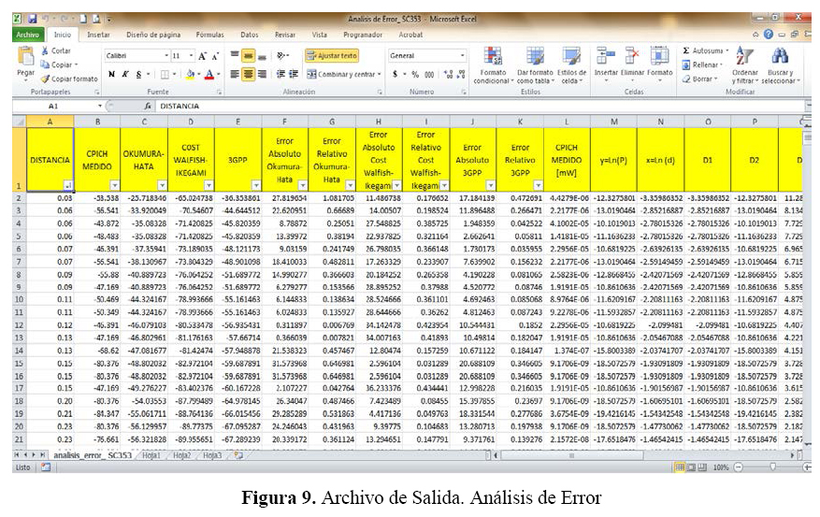The image size is (820, 517).
Task: Select the Copiar formato brush
Action: 46,79
